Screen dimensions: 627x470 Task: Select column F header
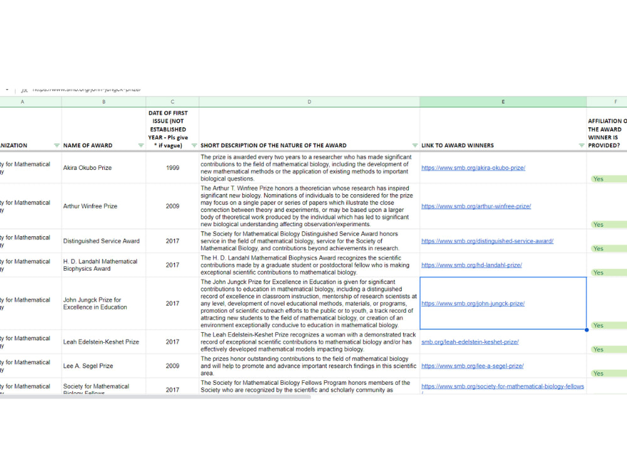(x=607, y=102)
